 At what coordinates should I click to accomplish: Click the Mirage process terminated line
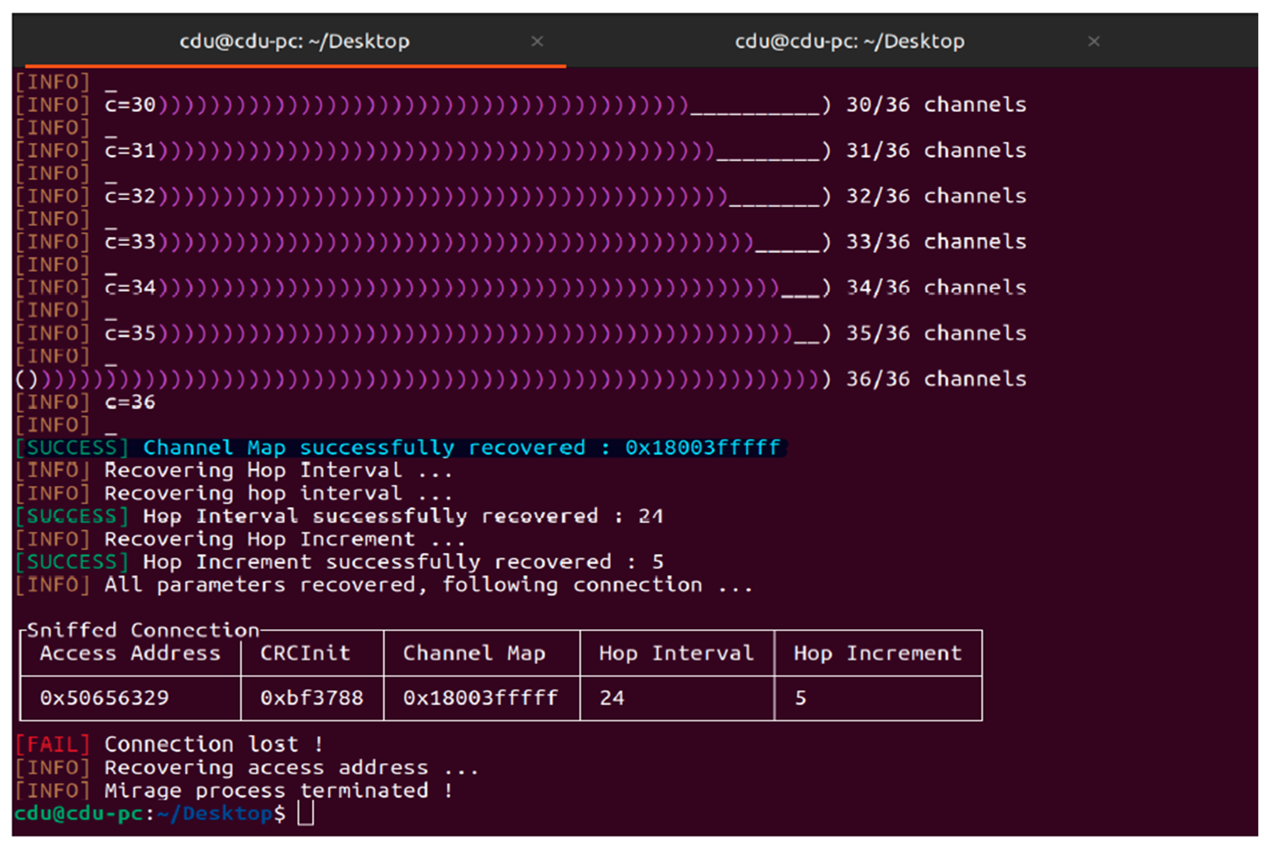coord(278,791)
